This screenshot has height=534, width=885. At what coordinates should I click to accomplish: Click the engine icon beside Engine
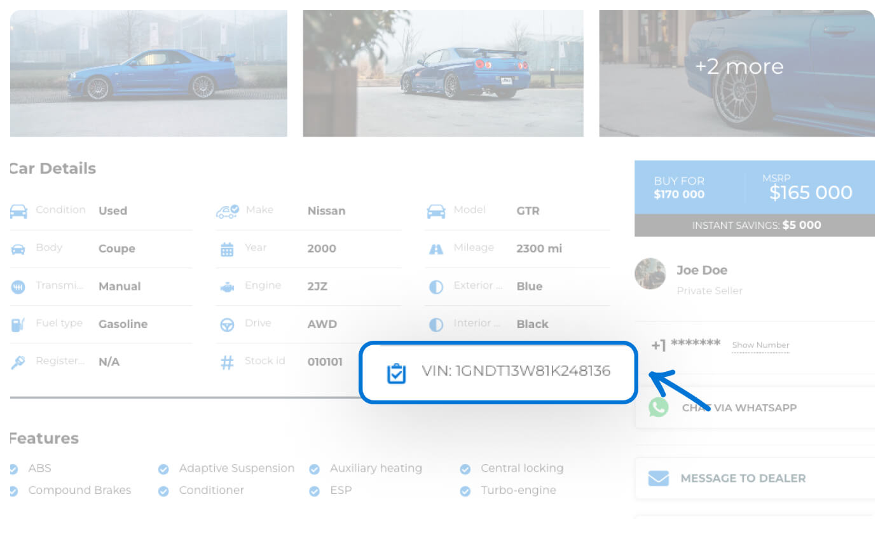227,287
